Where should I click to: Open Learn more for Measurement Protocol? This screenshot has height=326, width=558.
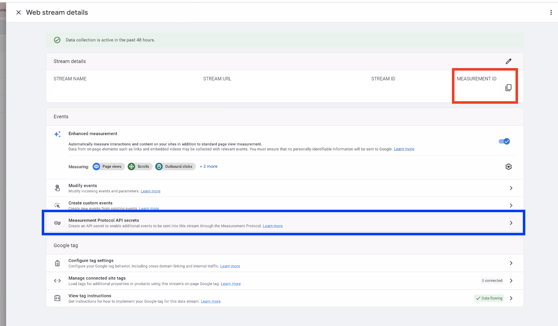pyautogui.click(x=272, y=226)
